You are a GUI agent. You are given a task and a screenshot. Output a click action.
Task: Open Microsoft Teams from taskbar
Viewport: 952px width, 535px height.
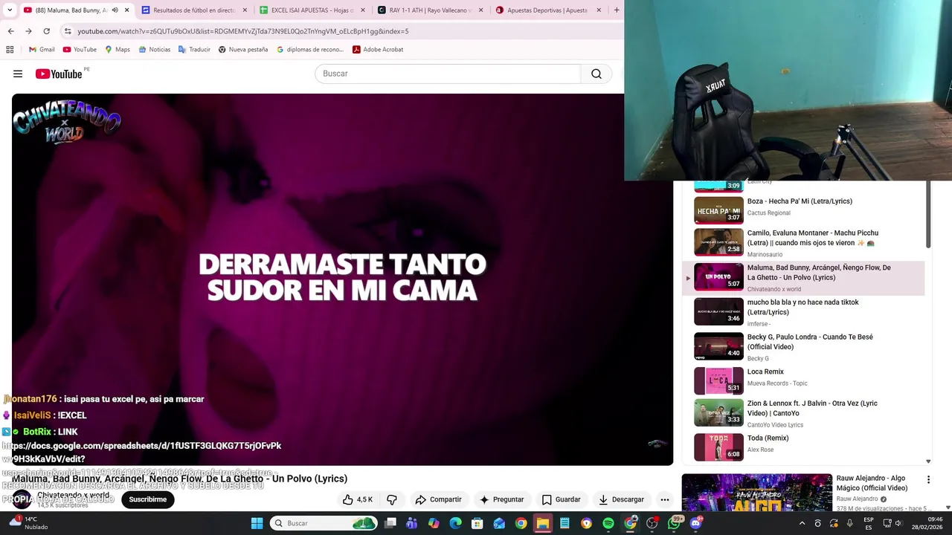pos(412,523)
